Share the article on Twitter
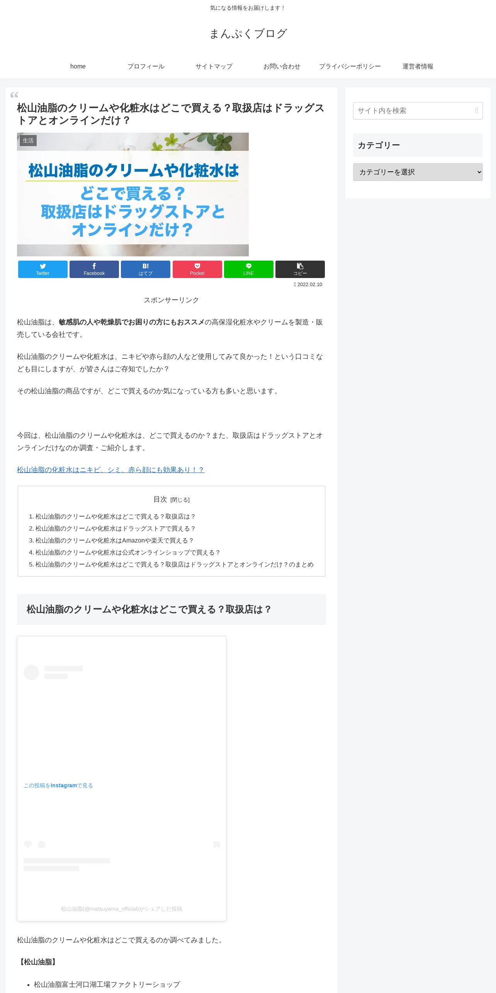The image size is (496, 993). coord(43,269)
